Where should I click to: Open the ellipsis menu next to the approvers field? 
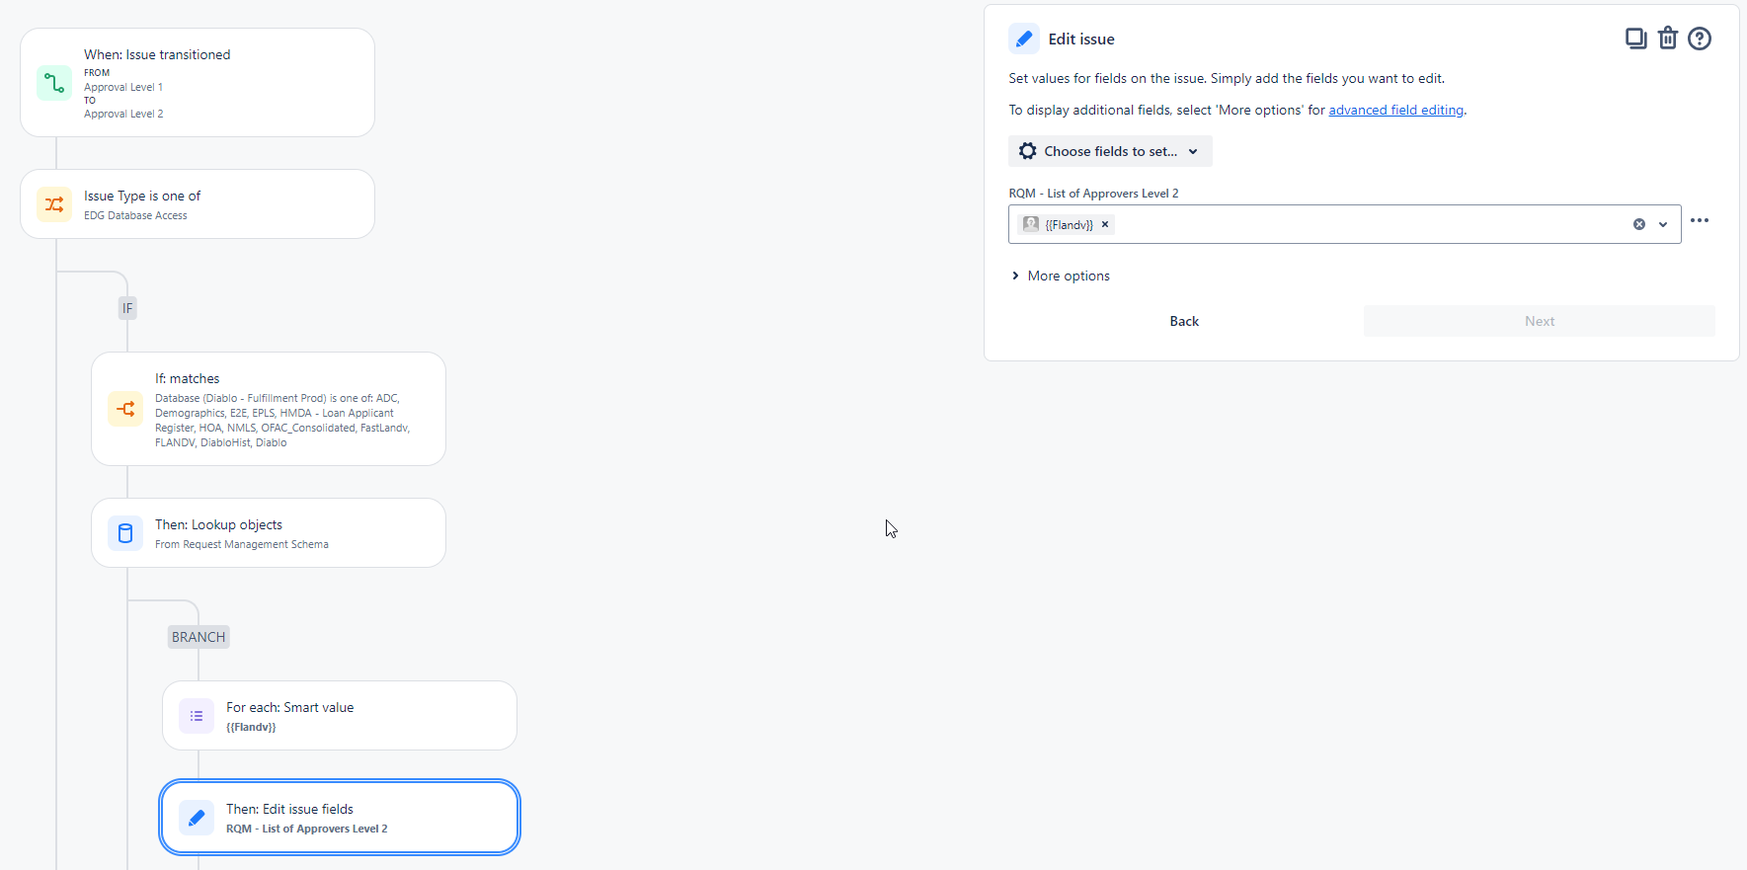click(1701, 220)
